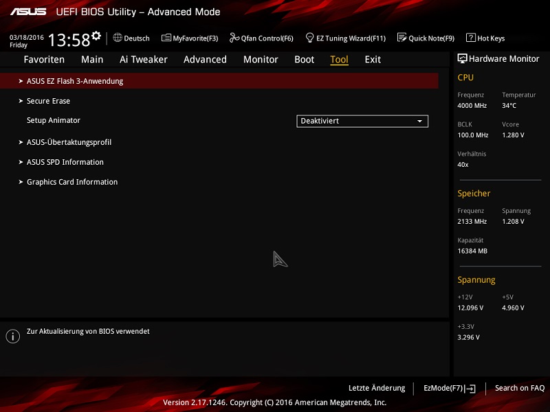Screen dimensions: 550x412
Task: Click the CPU temperature 34°C value
Action: 509,106
